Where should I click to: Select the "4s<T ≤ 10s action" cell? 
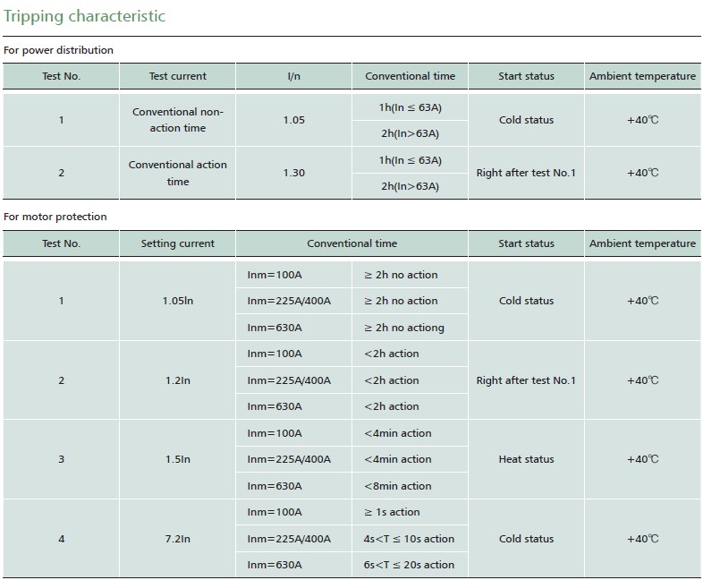coord(409,539)
